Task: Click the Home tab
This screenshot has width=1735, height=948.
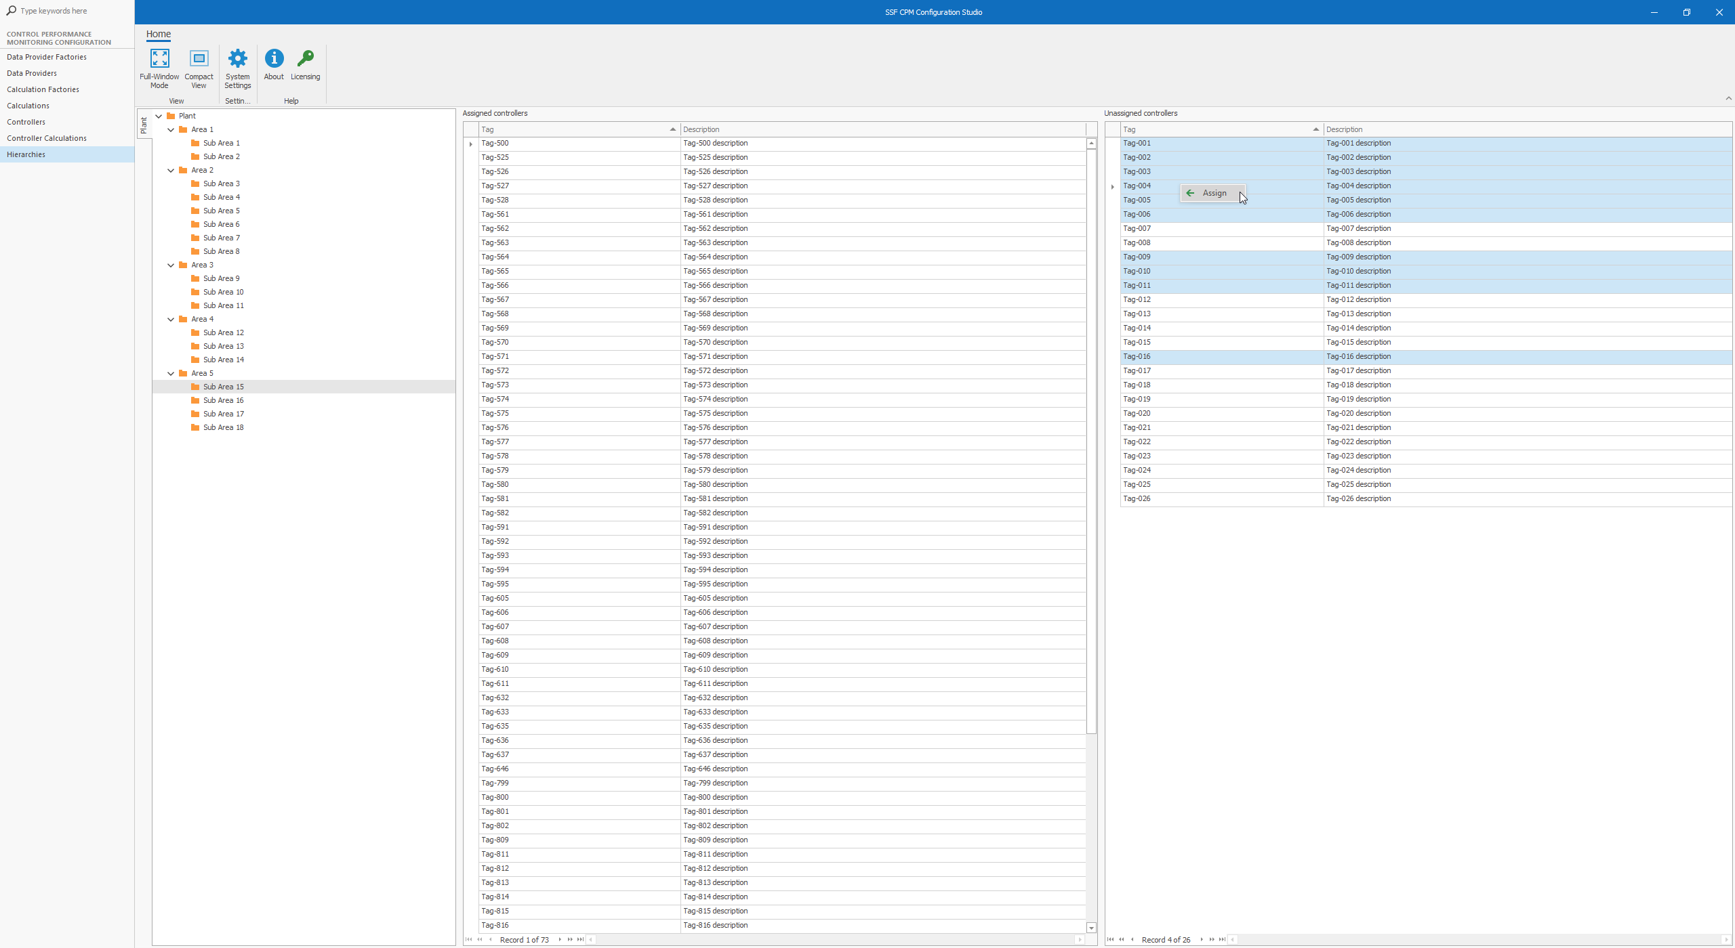Action: pyautogui.click(x=158, y=34)
